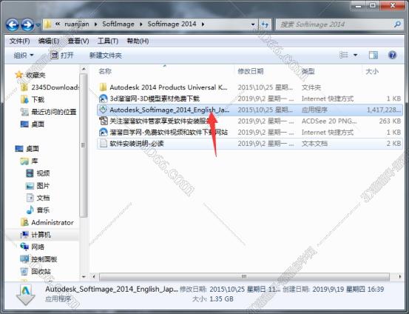Sort by 类型 column header
Viewport: 409px width, 314px height.
[x=308, y=71]
